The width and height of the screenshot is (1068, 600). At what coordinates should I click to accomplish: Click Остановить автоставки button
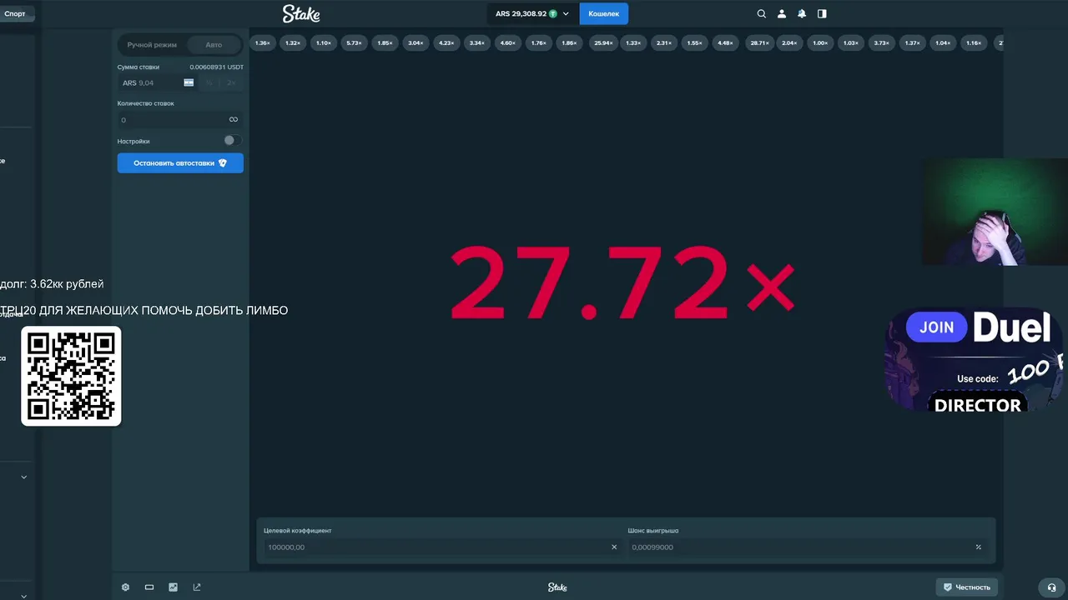pyautogui.click(x=180, y=163)
